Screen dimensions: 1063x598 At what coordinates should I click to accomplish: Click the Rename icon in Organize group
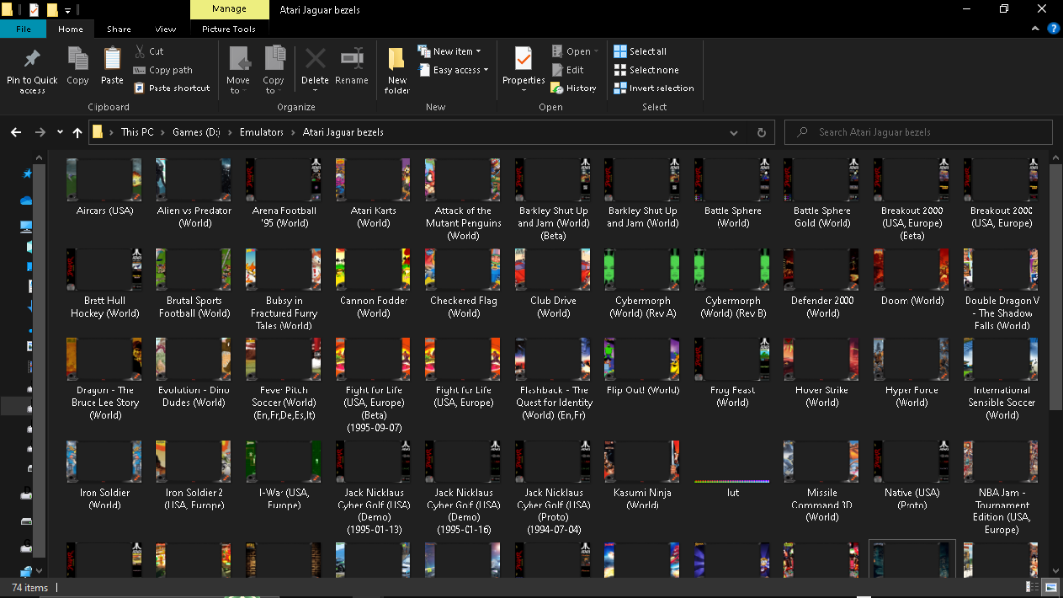(351, 60)
